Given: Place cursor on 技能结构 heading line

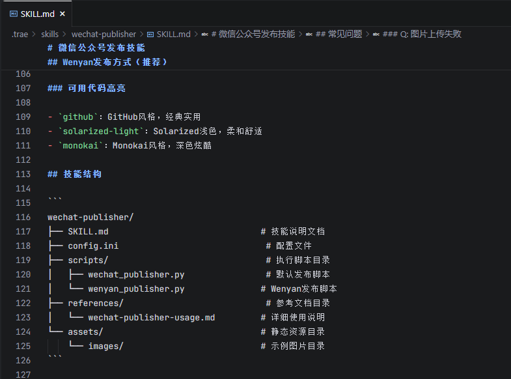Looking at the screenshot, I should pyautogui.click(x=82, y=174).
